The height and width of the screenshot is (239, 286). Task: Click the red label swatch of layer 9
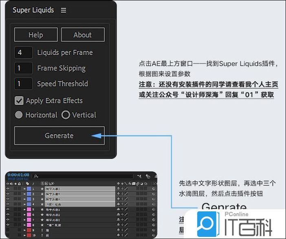click(29, 230)
